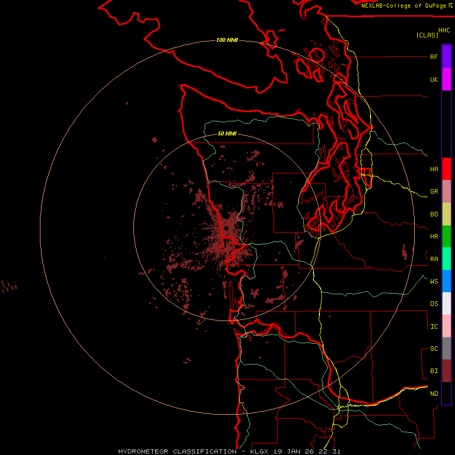Click the HHC product code label
455x455 pixels.
coord(444,30)
